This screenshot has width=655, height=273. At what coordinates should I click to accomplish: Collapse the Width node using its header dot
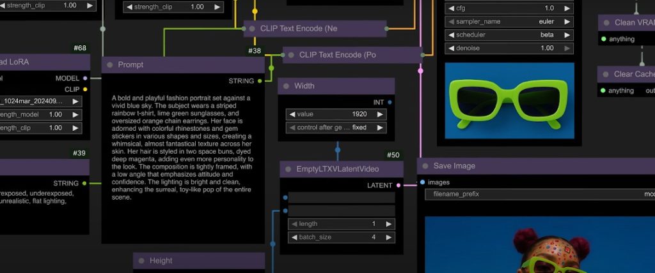click(286, 86)
